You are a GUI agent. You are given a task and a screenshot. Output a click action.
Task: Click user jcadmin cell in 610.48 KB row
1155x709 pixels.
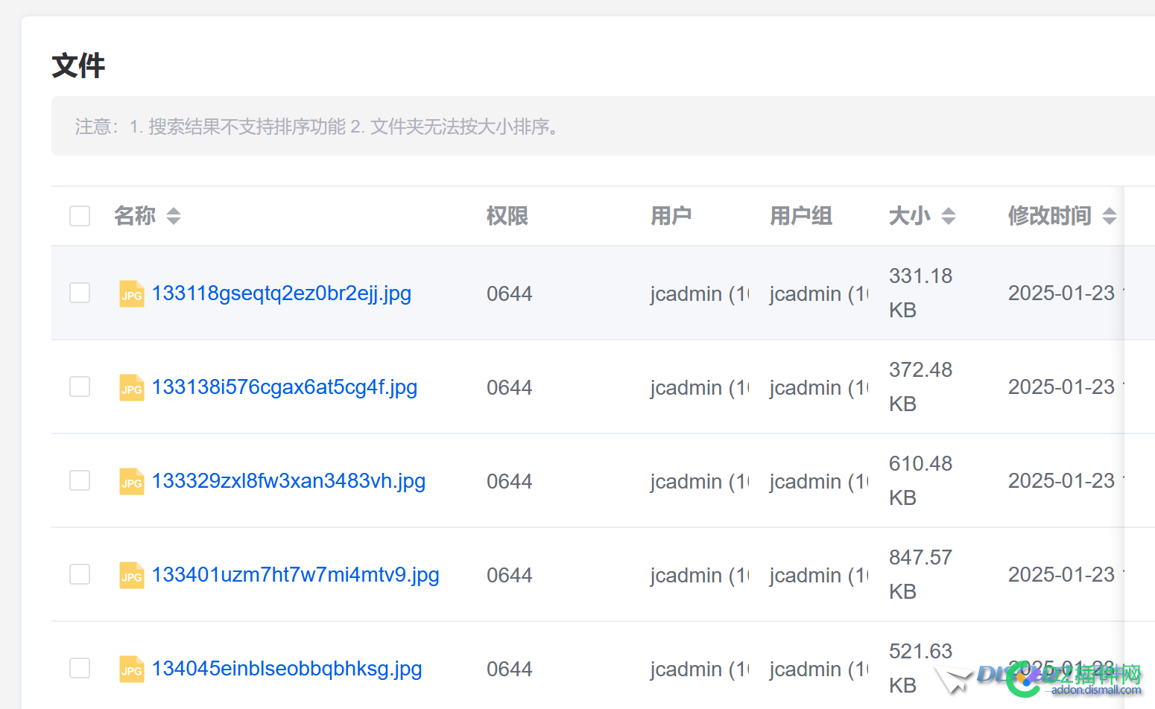click(700, 482)
